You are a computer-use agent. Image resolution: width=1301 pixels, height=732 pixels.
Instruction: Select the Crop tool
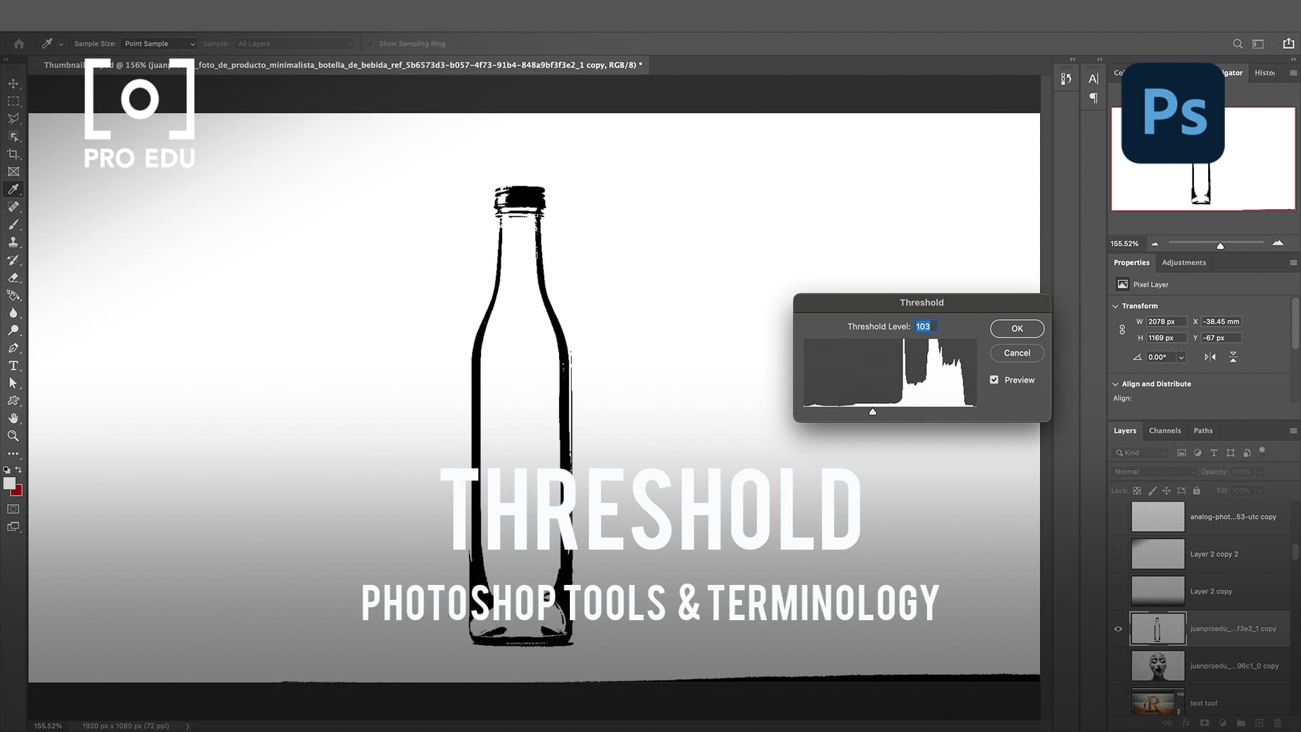[x=14, y=152]
